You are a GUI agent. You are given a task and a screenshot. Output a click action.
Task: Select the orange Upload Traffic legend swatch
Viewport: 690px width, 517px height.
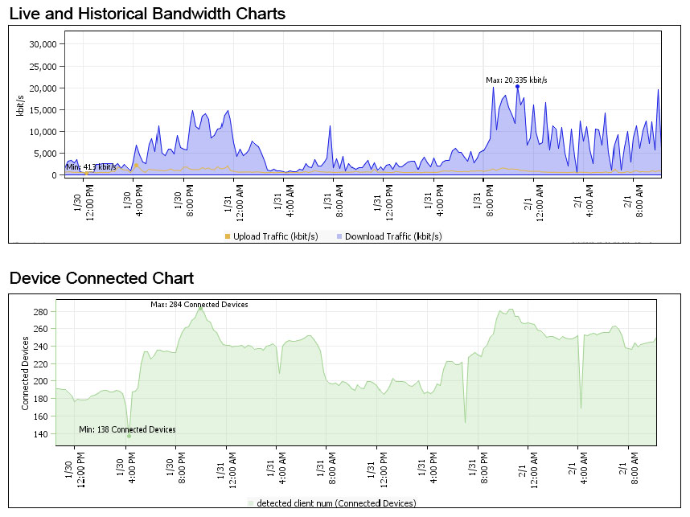tap(228, 236)
